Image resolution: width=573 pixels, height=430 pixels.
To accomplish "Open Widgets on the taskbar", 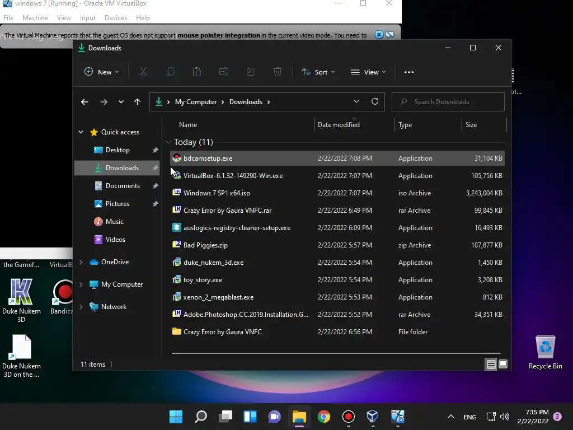I will tap(250, 417).
